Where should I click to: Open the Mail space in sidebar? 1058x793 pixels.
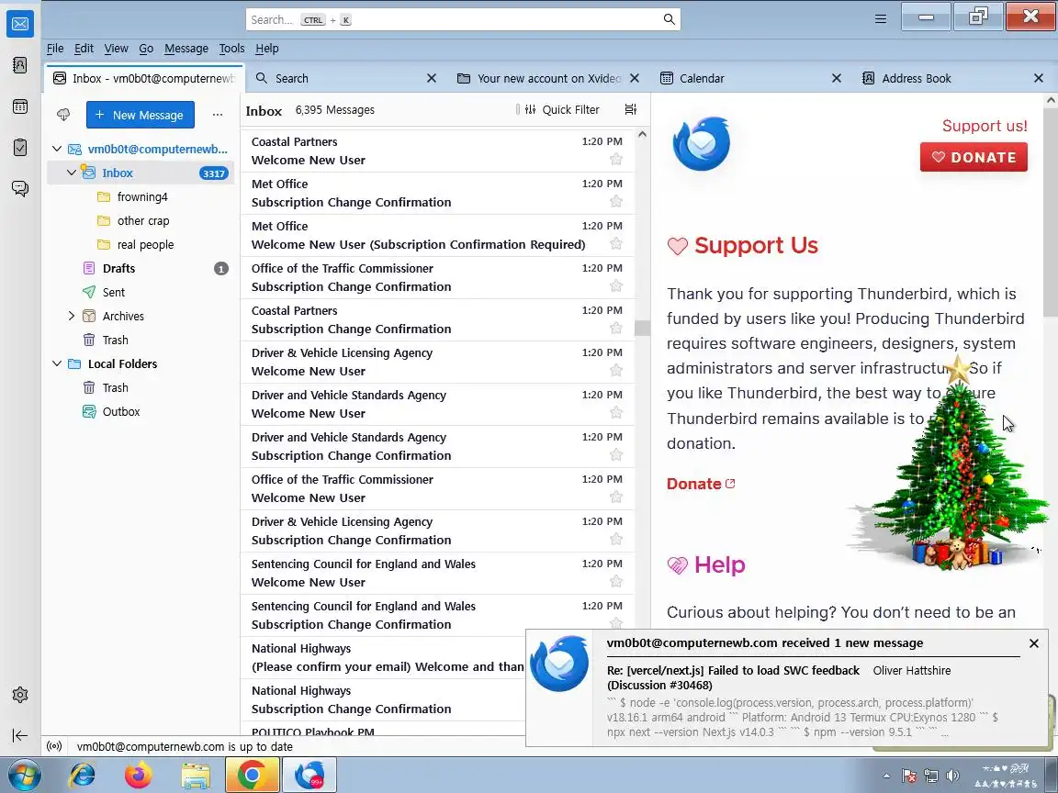20,24
